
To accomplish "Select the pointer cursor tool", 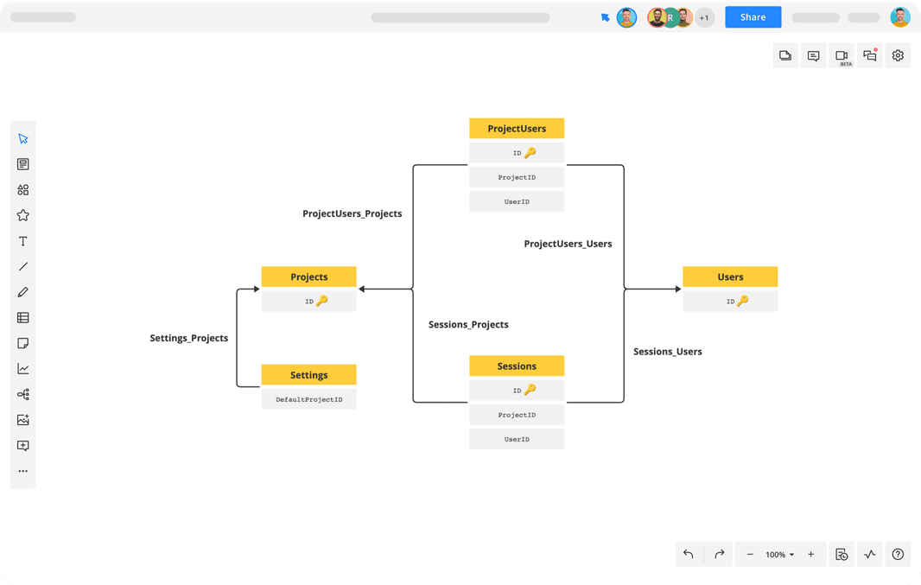I will (23, 138).
